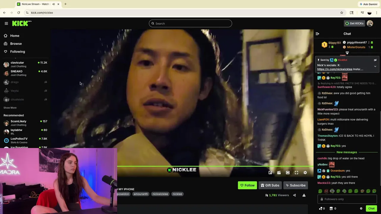Insert the first green emote in quick bar
381x214 pixels.
coord(320,191)
